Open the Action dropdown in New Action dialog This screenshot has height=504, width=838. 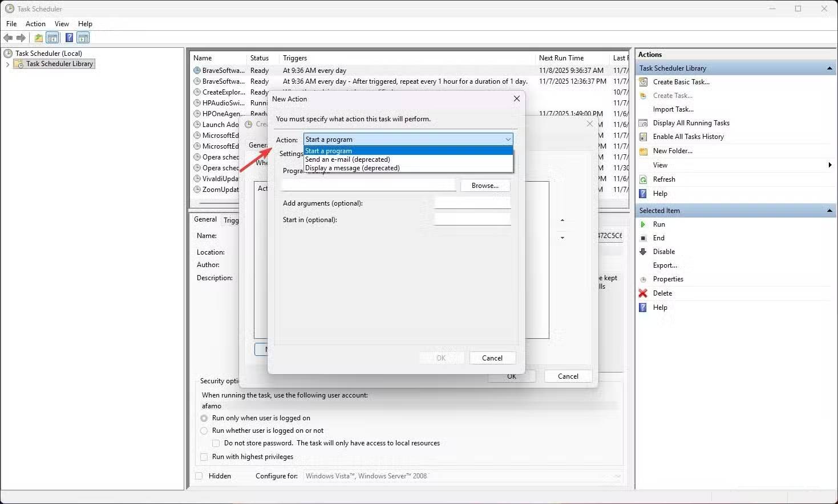(408, 140)
